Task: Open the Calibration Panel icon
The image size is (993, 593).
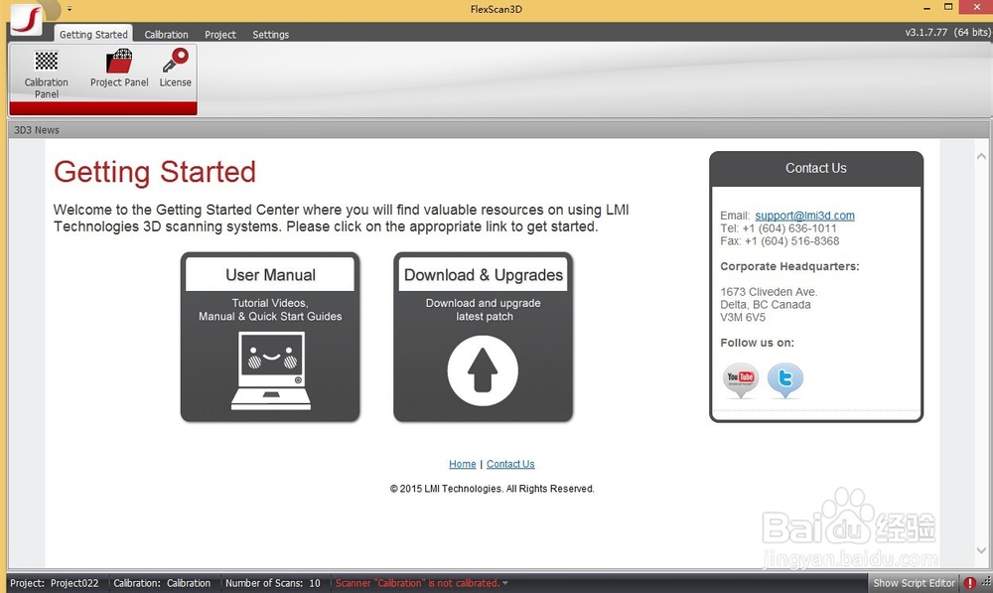Action: click(x=47, y=74)
